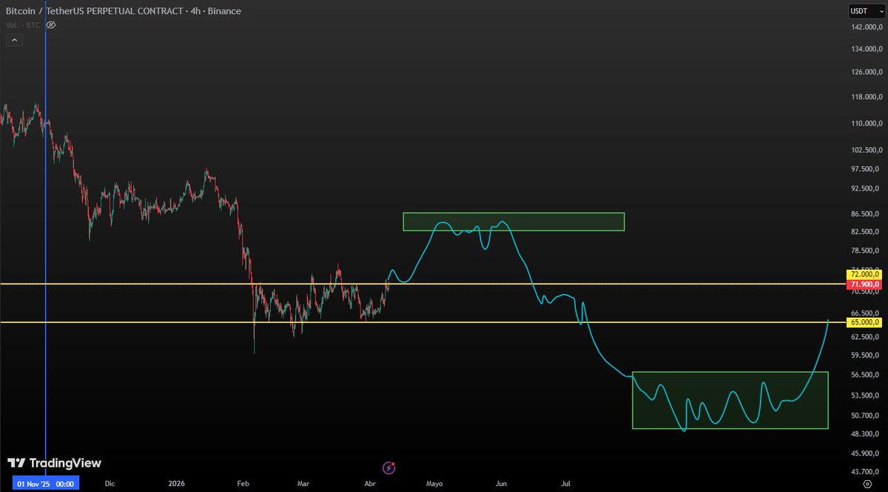This screenshot has width=888, height=492.
Task: Click the Mayo label on the time axis
Action: coord(434,484)
